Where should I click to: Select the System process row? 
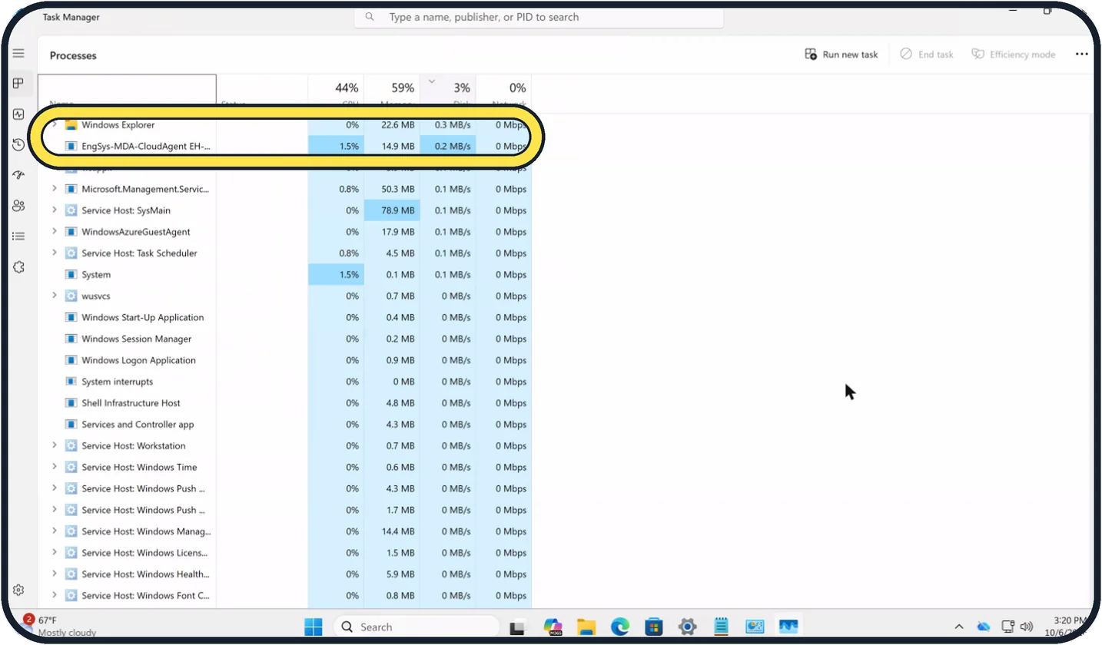point(285,275)
